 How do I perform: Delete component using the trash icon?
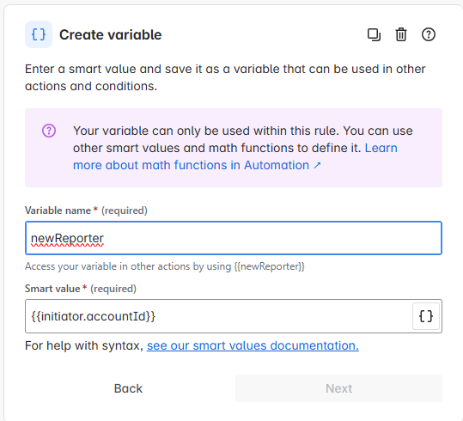[401, 34]
